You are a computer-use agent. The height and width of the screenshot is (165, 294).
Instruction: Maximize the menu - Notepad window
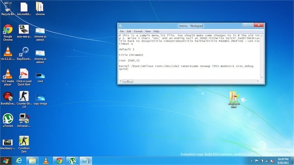(251, 25)
